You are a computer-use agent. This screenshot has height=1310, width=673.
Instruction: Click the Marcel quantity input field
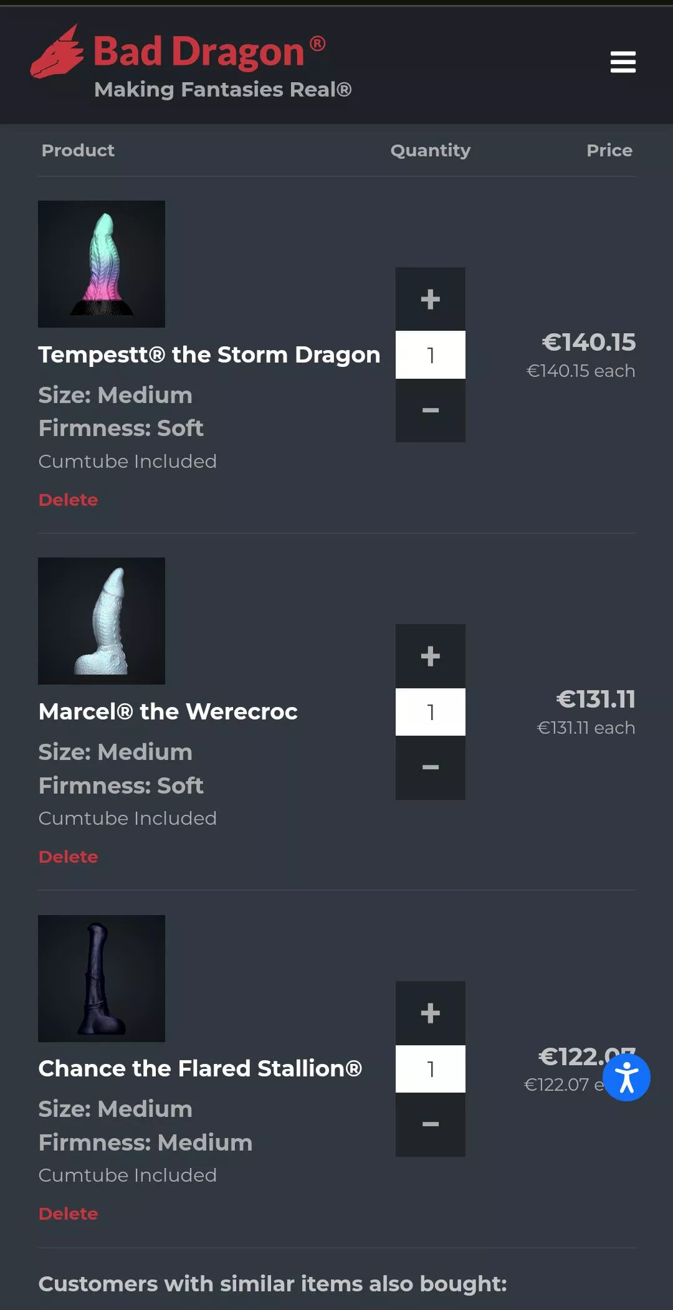[430, 712]
